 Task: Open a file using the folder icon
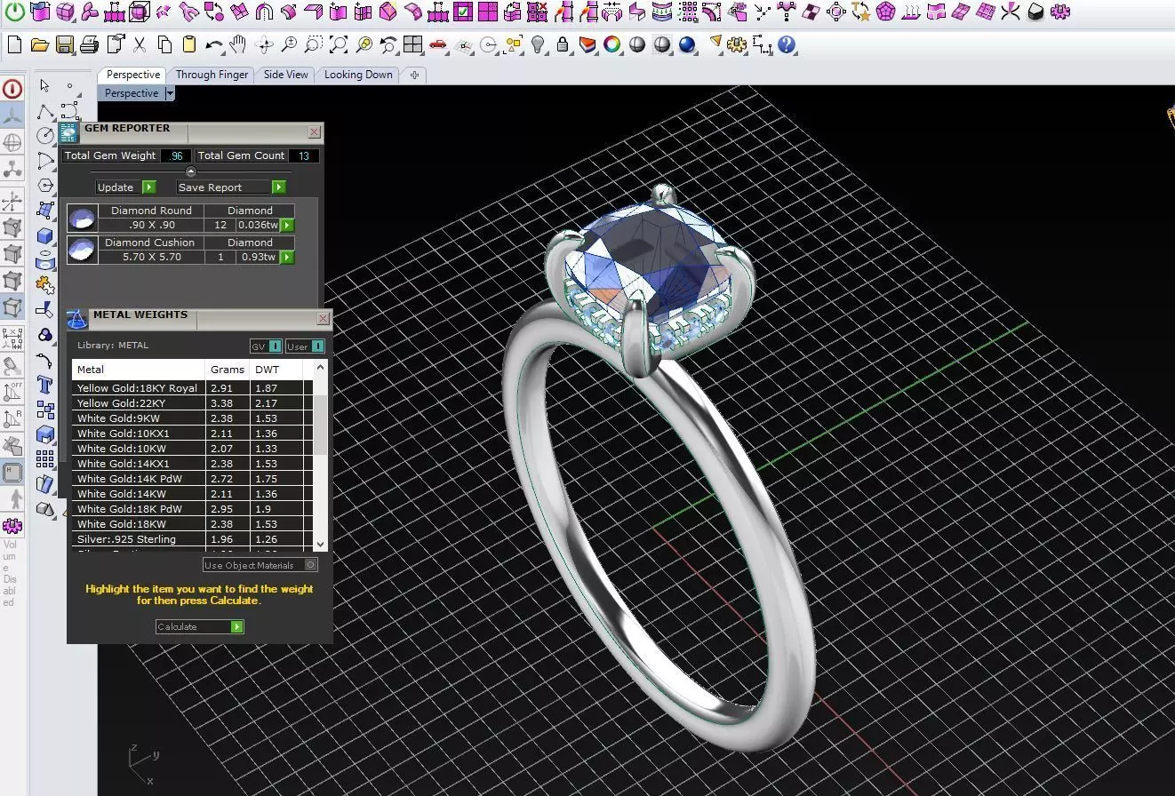(x=39, y=45)
